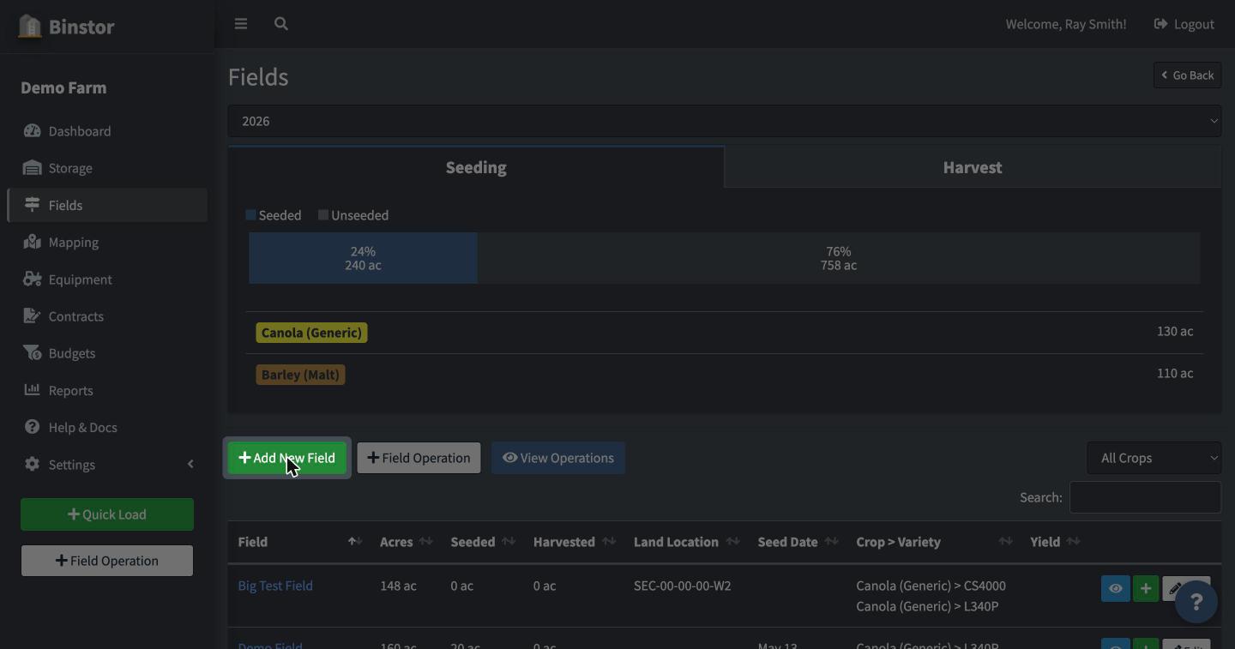This screenshot has width=1235, height=649.
Task: Click the Canola (Generic) crop badge
Action: tap(311, 333)
